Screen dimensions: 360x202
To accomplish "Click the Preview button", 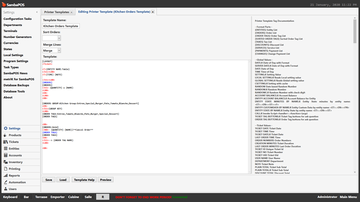I will pos(105,180).
